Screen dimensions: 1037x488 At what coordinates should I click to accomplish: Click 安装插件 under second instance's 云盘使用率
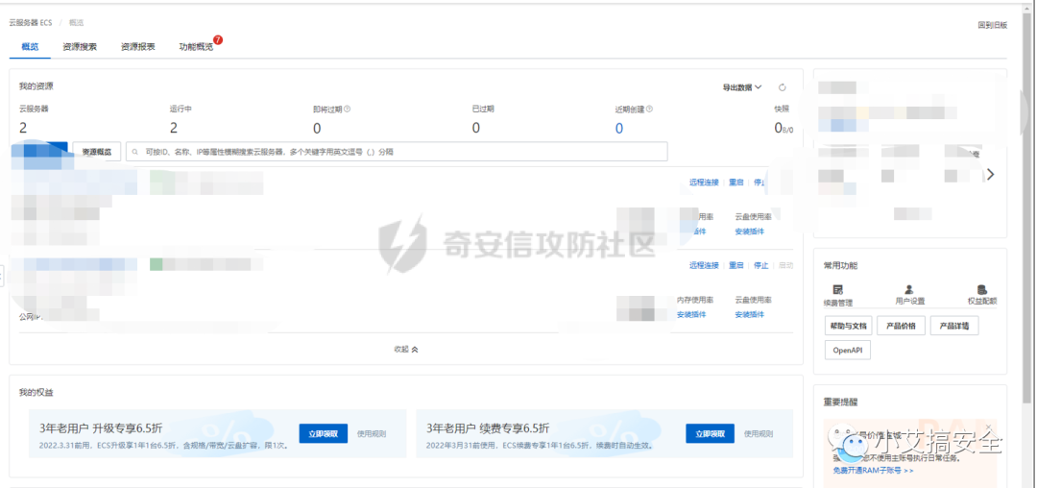point(749,315)
